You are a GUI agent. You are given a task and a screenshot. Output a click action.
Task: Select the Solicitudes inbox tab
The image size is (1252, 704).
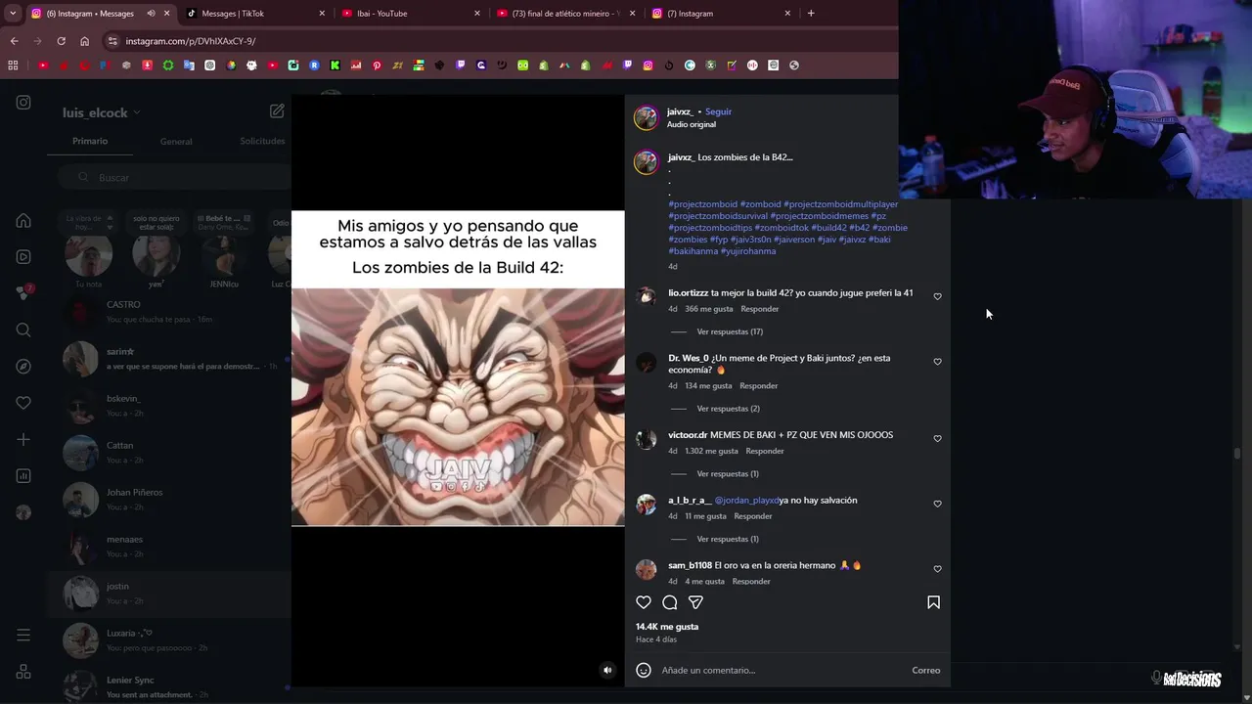click(x=262, y=141)
